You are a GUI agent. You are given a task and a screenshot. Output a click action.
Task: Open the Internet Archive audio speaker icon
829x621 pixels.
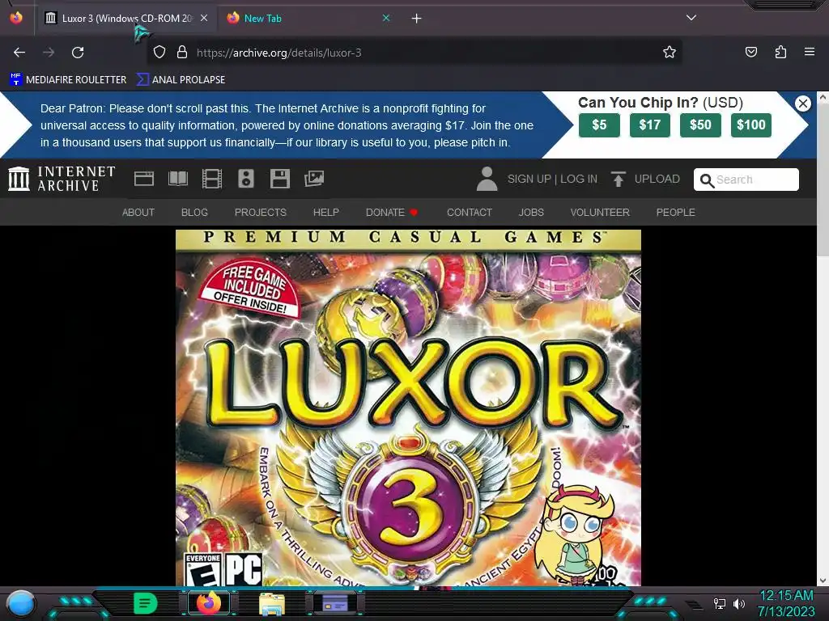[246, 179]
